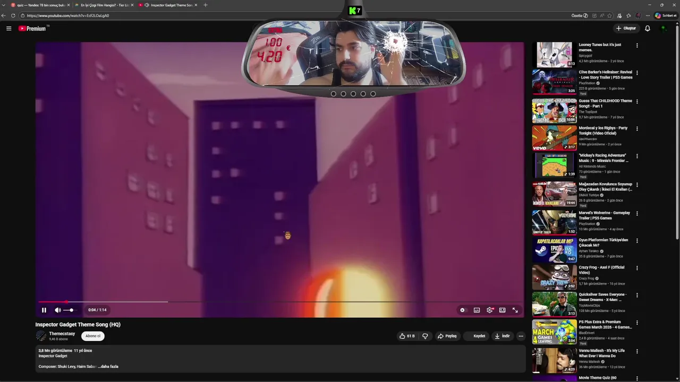Open browser settings and more ellipsis
Viewport: 680px width, 382px height.
pos(647,15)
